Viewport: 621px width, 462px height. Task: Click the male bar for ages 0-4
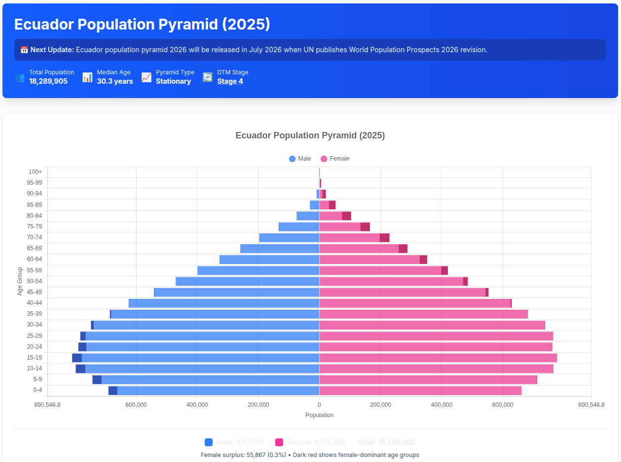pyautogui.click(x=217, y=391)
